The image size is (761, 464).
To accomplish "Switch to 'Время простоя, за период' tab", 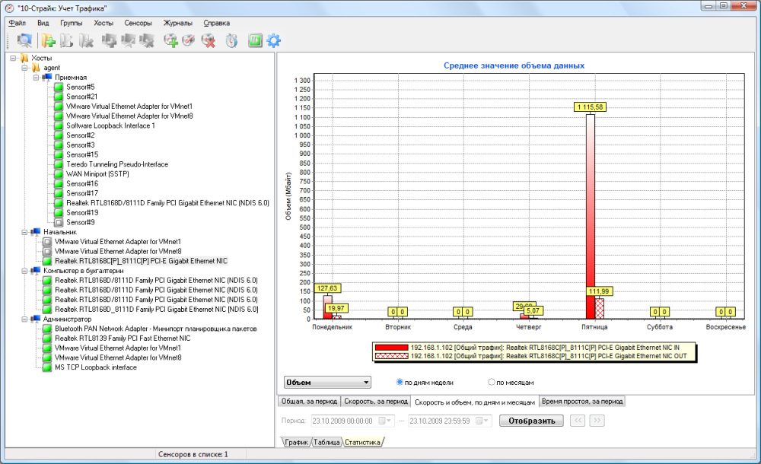I will tap(582, 402).
